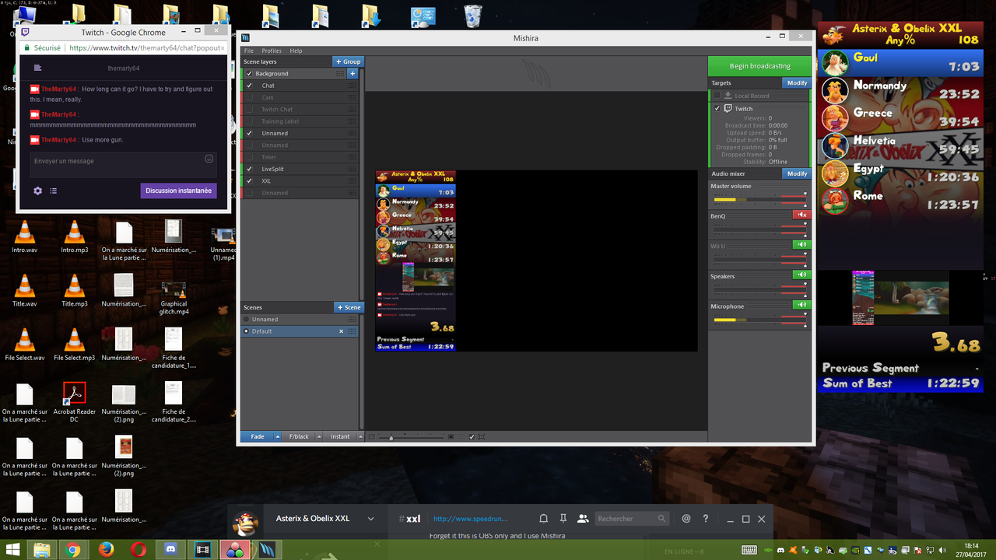Open Firefox from the taskbar

tap(107, 550)
